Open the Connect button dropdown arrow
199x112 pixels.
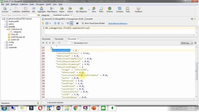[10, 10]
